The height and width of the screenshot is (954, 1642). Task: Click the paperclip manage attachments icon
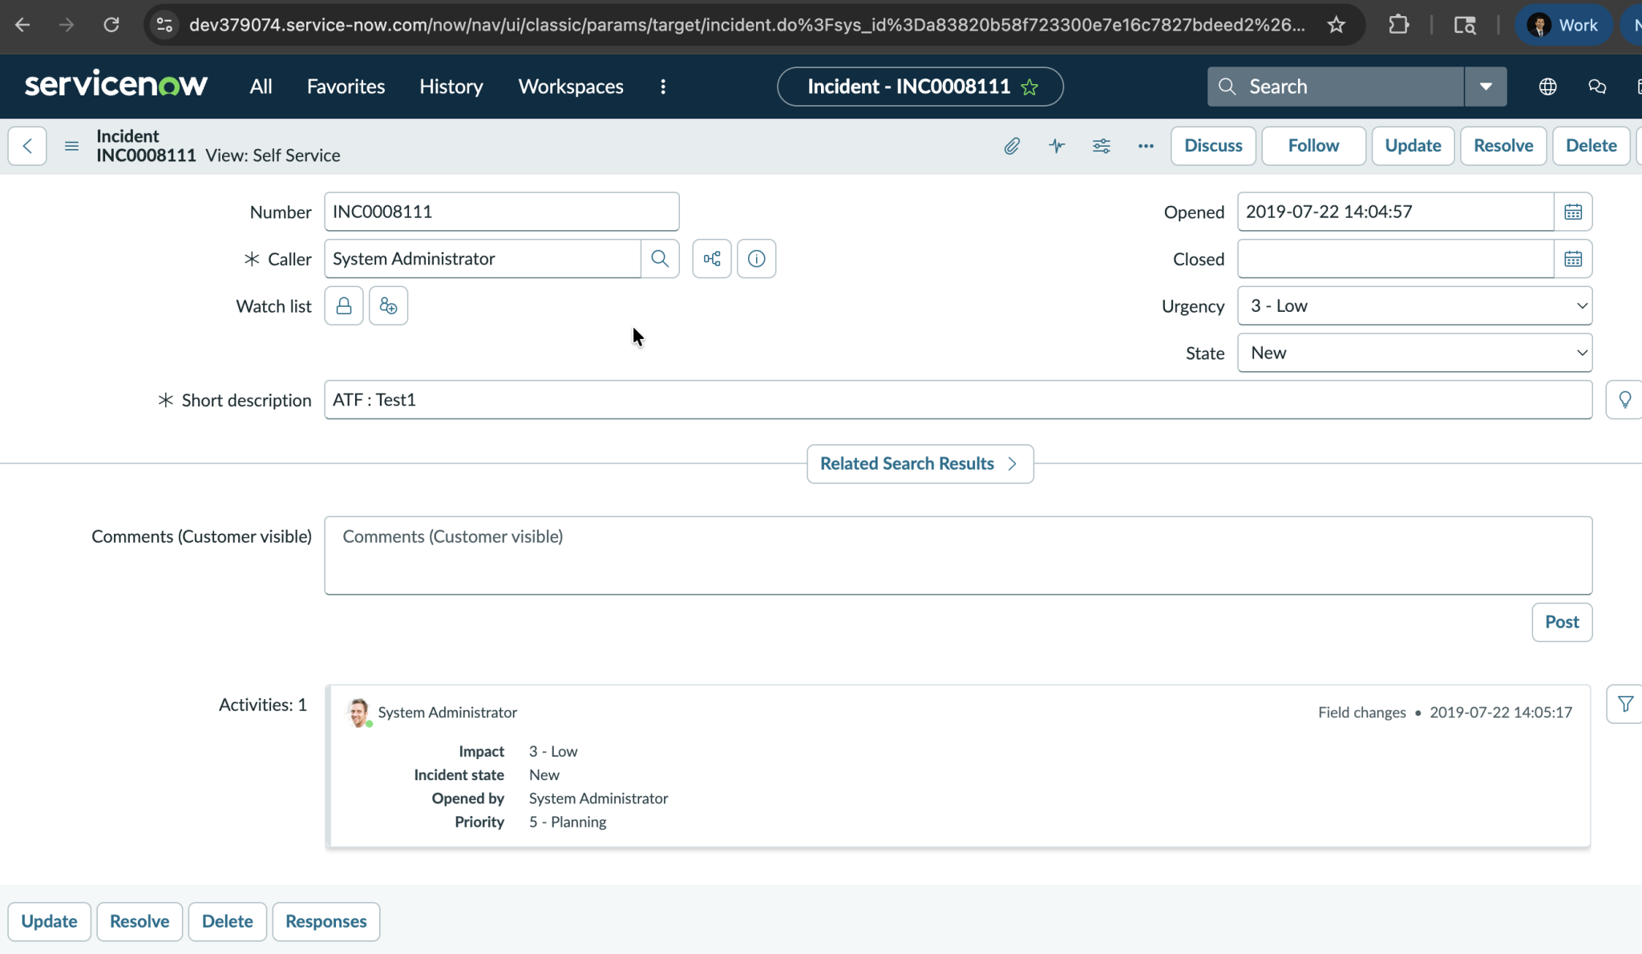click(1012, 146)
